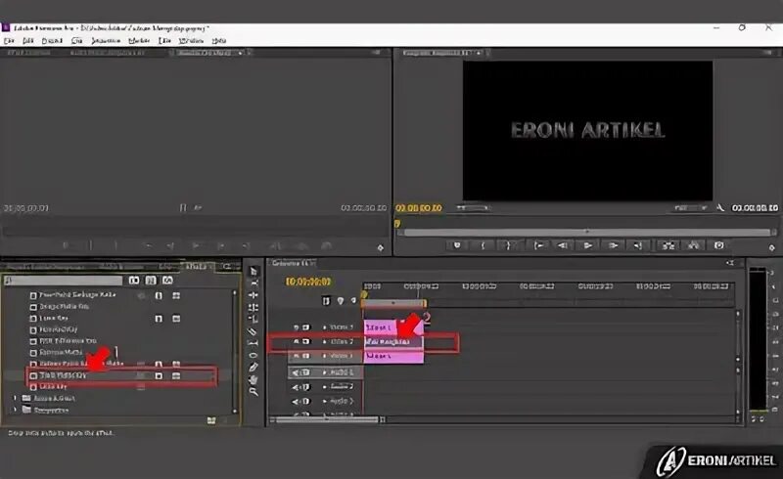The image size is (783, 479).
Task: Open Program monitor button editor plus icon
Action: click(771, 247)
